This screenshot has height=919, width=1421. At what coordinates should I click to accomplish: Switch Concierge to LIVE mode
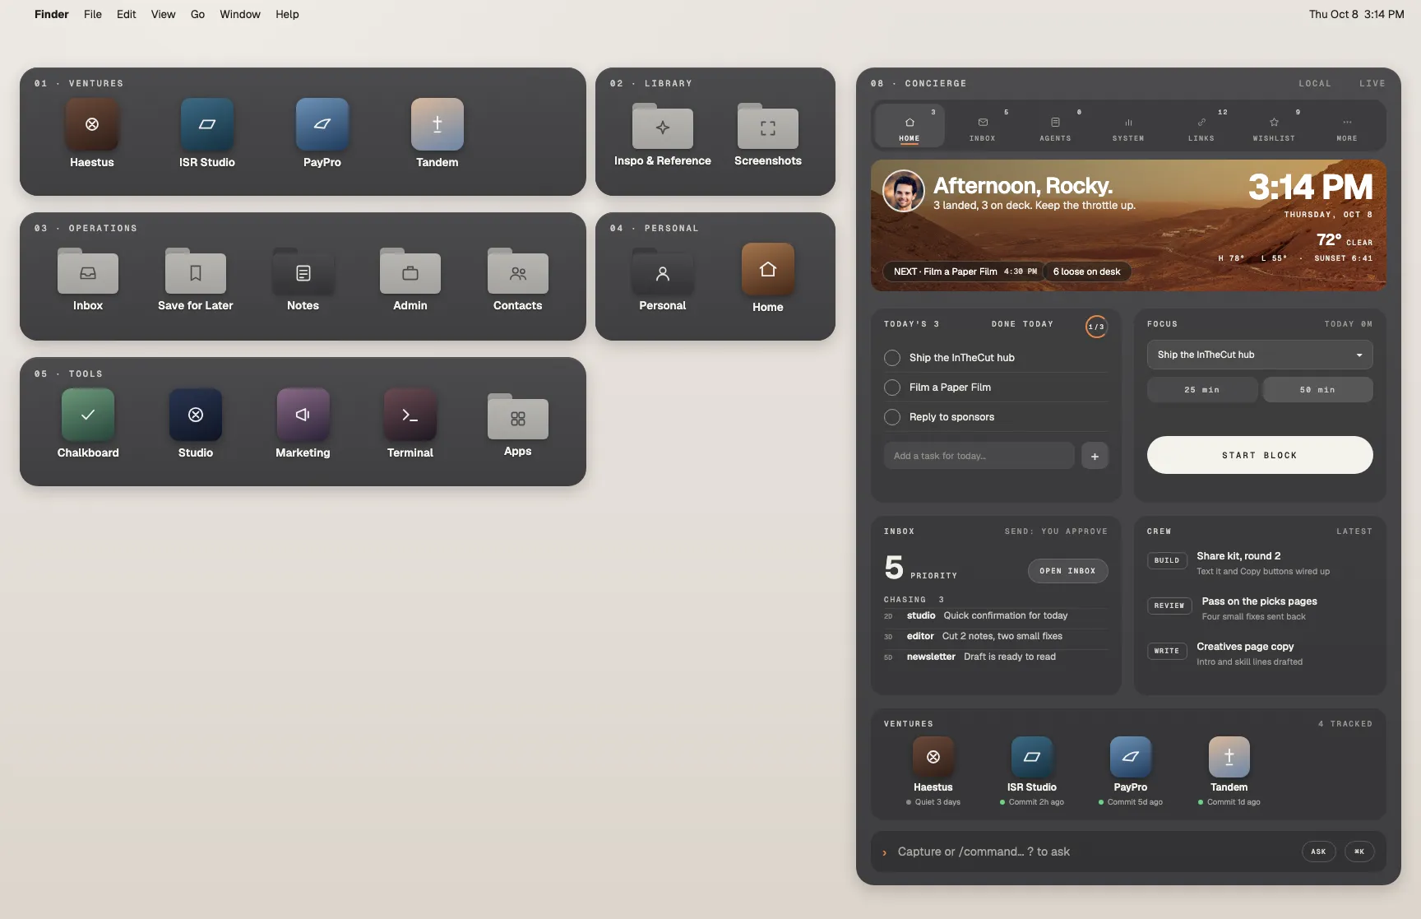click(1372, 83)
